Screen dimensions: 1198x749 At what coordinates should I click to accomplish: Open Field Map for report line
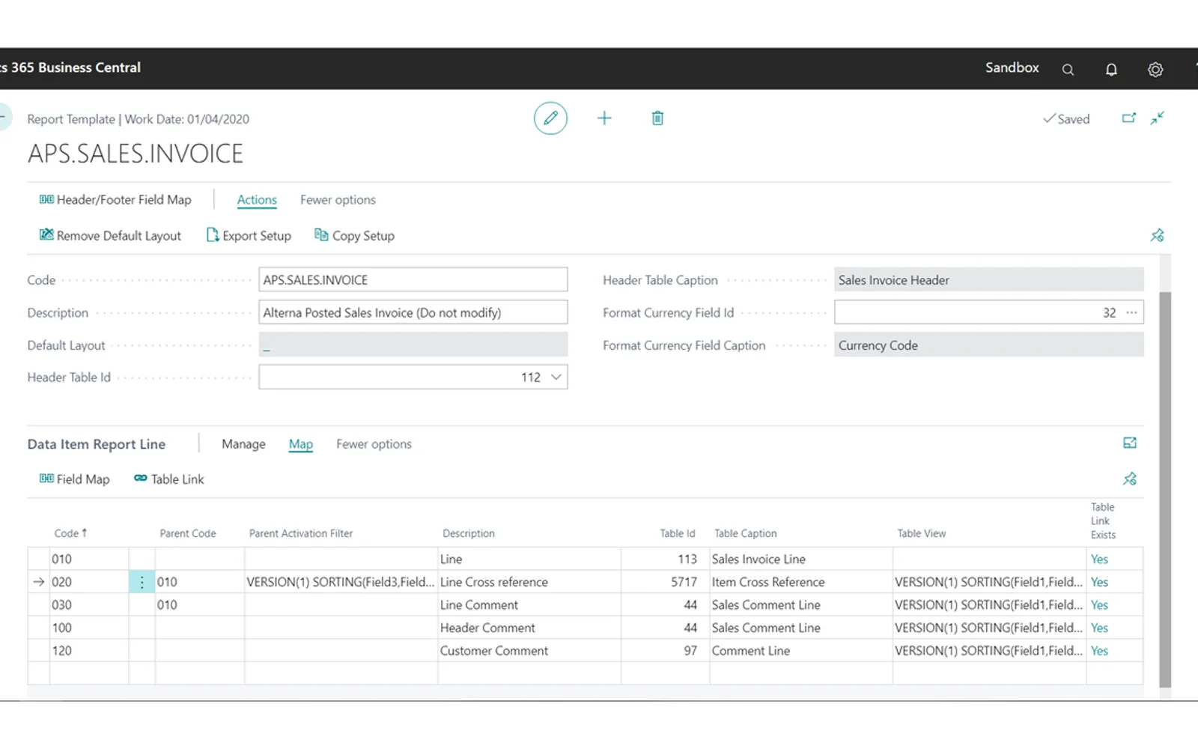74,479
